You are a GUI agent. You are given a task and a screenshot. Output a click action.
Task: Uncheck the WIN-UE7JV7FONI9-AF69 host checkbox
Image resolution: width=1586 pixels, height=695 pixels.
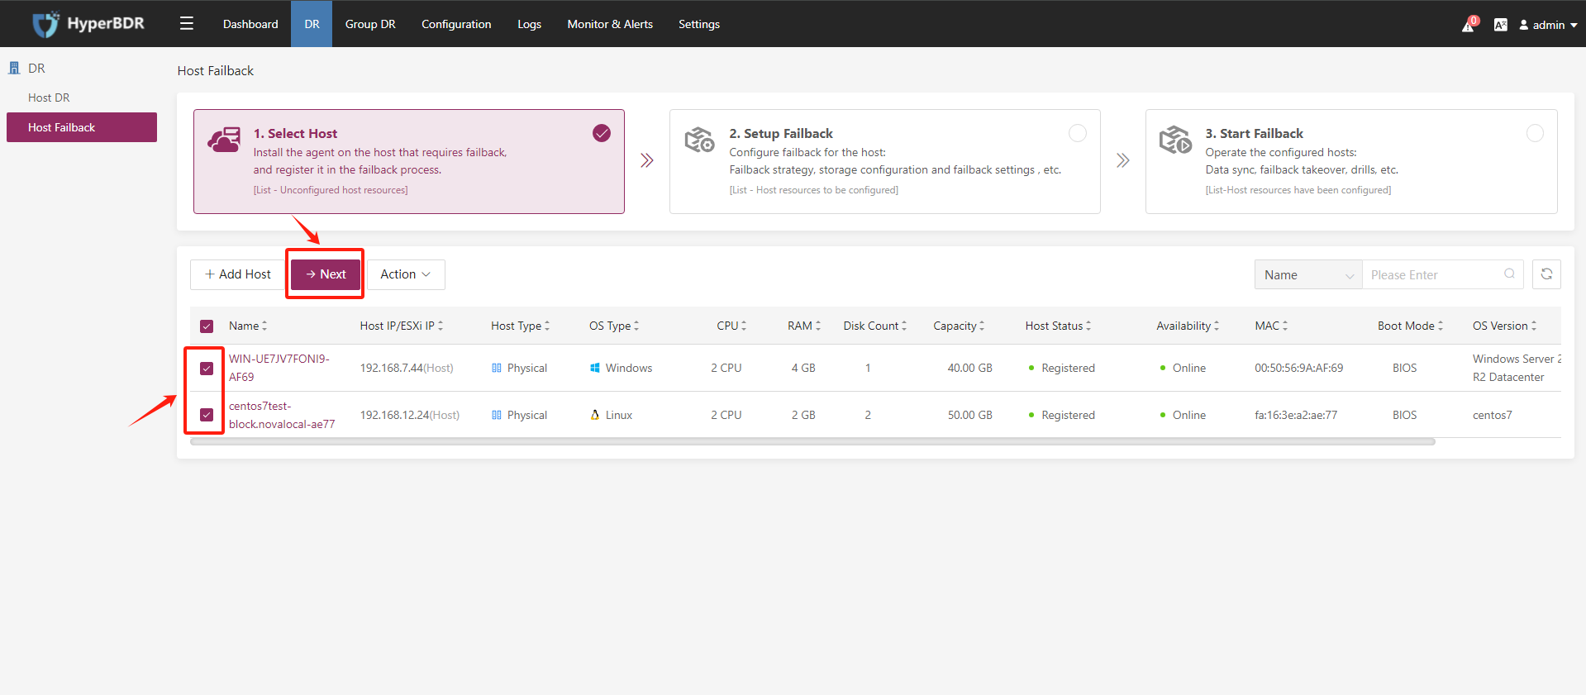(x=207, y=368)
